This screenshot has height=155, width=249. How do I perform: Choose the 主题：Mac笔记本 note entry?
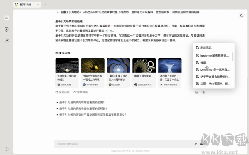point(213,84)
